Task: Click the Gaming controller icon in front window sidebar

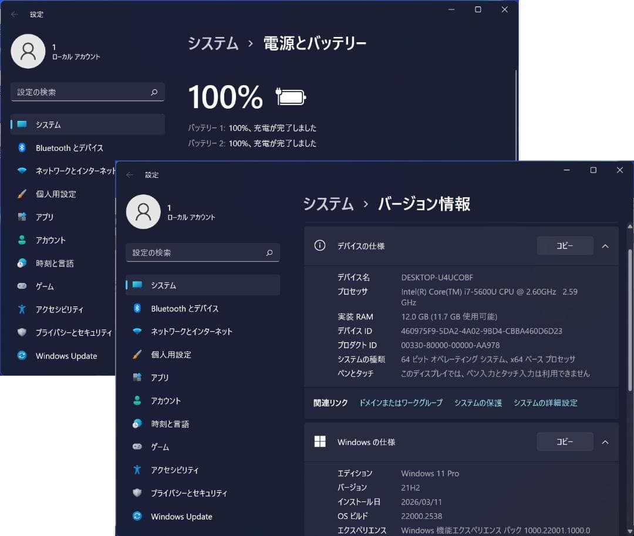Action: point(137,447)
